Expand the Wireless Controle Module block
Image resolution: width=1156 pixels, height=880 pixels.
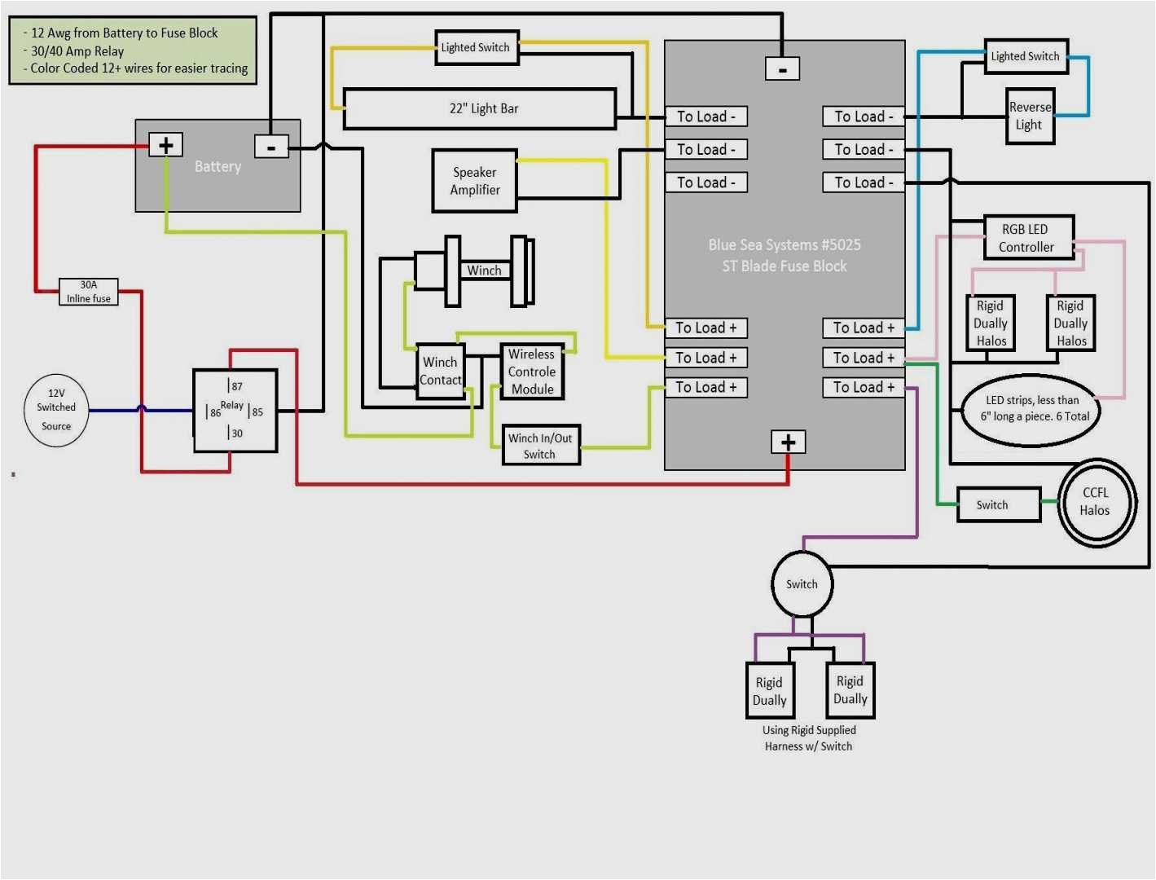click(x=531, y=371)
